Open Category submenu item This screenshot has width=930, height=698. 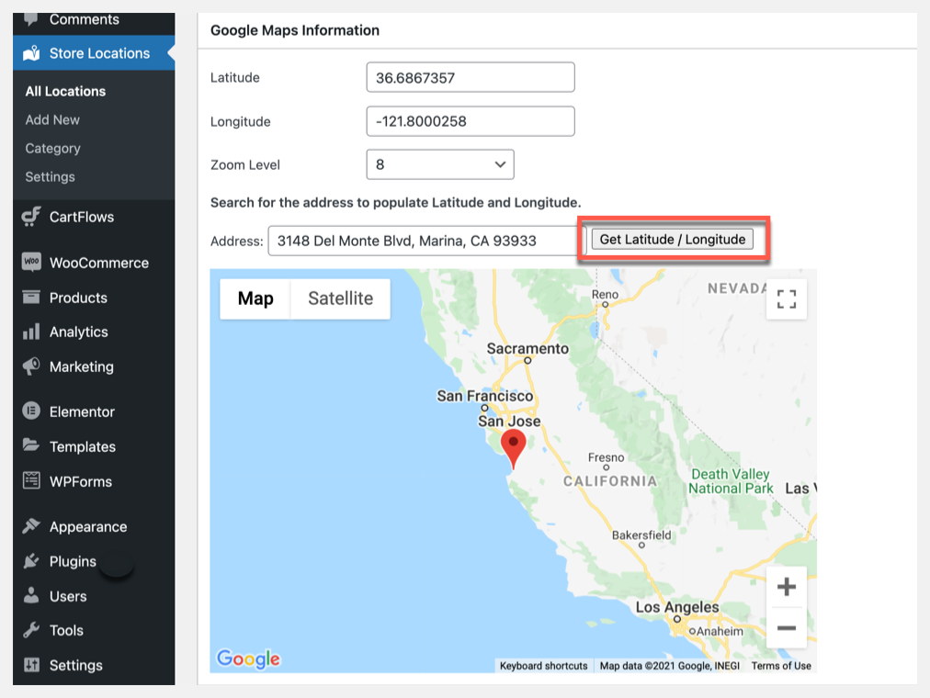tap(52, 148)
